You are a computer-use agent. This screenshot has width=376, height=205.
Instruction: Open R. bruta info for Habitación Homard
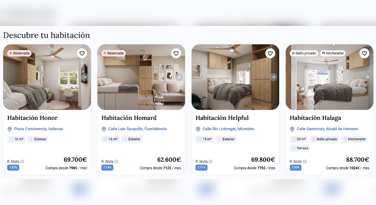116,161
